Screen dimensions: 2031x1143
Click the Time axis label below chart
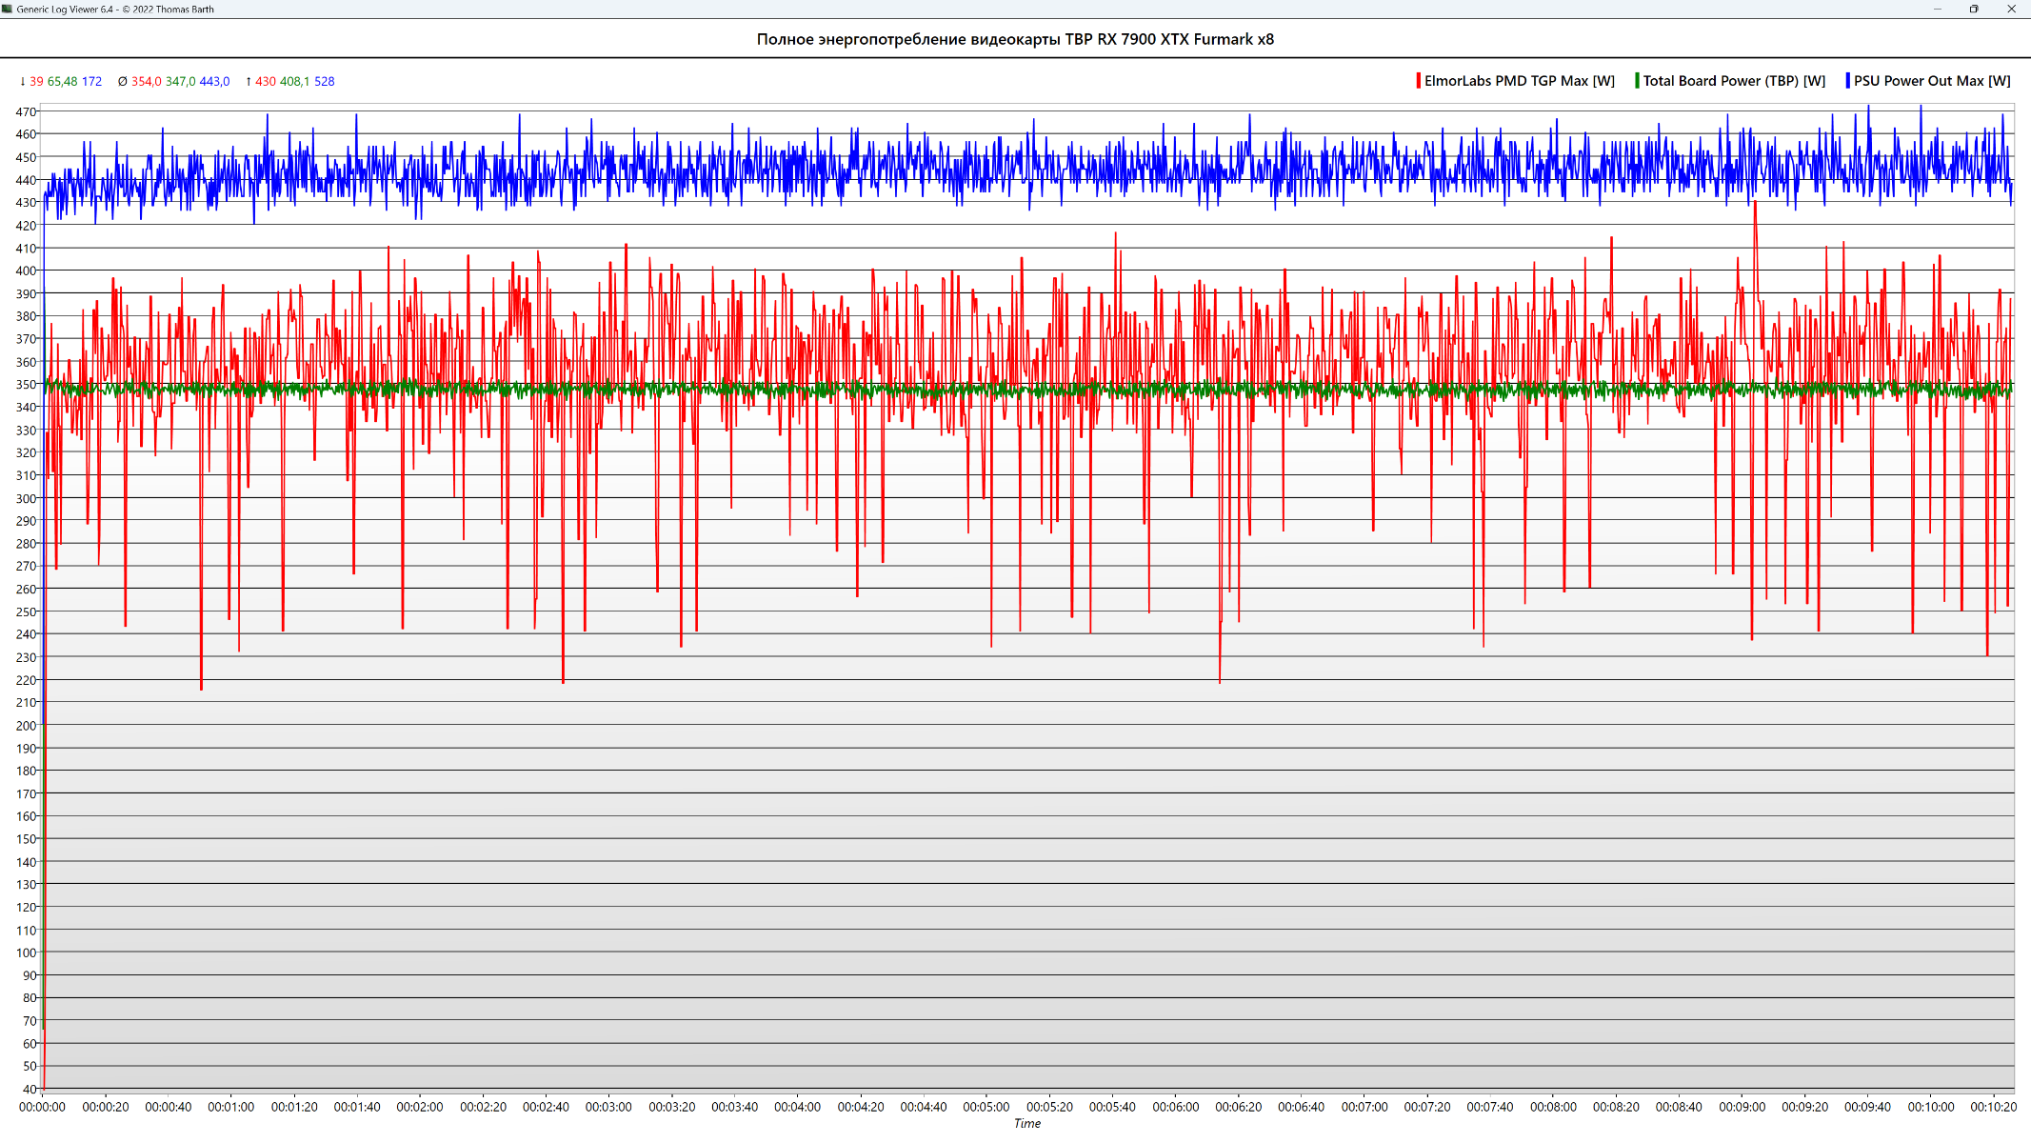point(1026,1124)
